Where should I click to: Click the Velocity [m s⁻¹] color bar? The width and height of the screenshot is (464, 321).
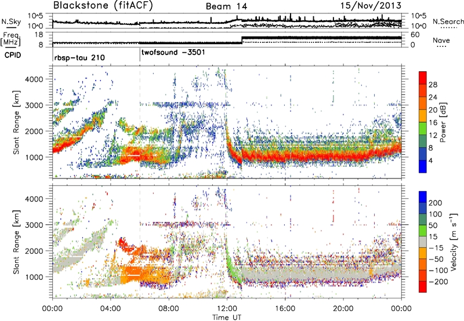[423, 242]
